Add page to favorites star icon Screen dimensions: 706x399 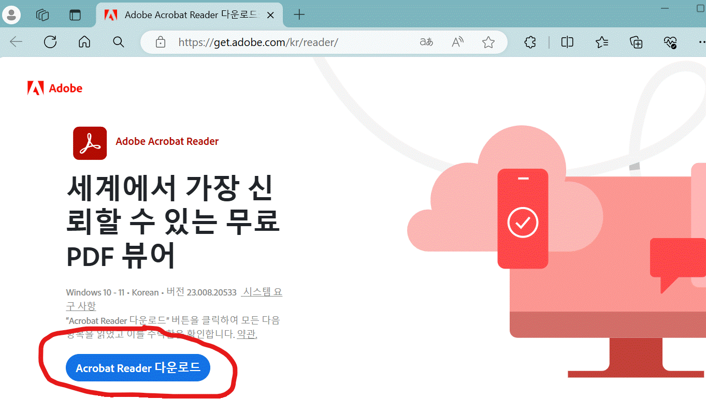[x=488, y=42]
